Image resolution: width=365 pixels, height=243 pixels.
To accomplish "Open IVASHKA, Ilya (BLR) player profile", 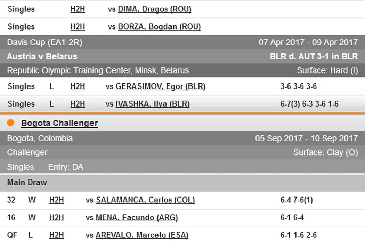I will [152, 104].
